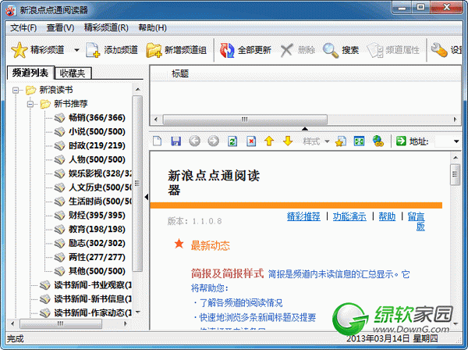
Task: Collapse the 新浪读书 tree node
Action: click(16, 90)
